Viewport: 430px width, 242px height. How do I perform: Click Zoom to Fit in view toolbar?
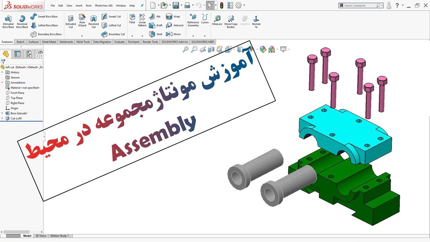(185, 49)
